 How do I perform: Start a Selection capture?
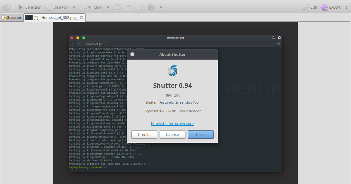point(30,7)
